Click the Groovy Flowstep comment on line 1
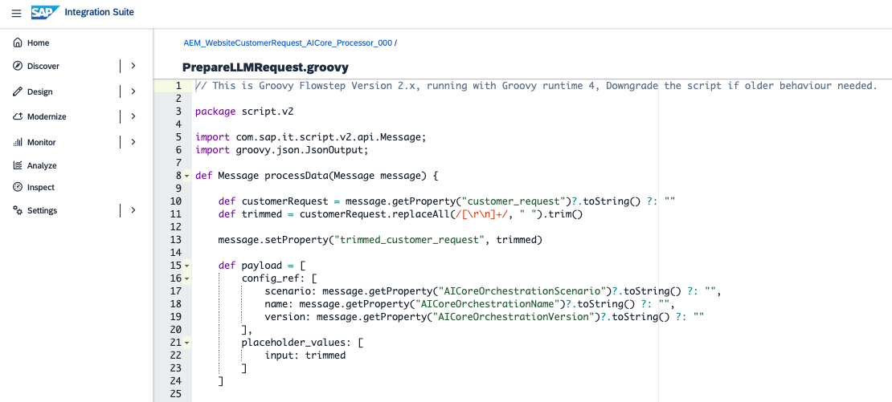Image resolution: width=892 pixels, height=402 pixels. pyautogui.click(x=536, y=86)
